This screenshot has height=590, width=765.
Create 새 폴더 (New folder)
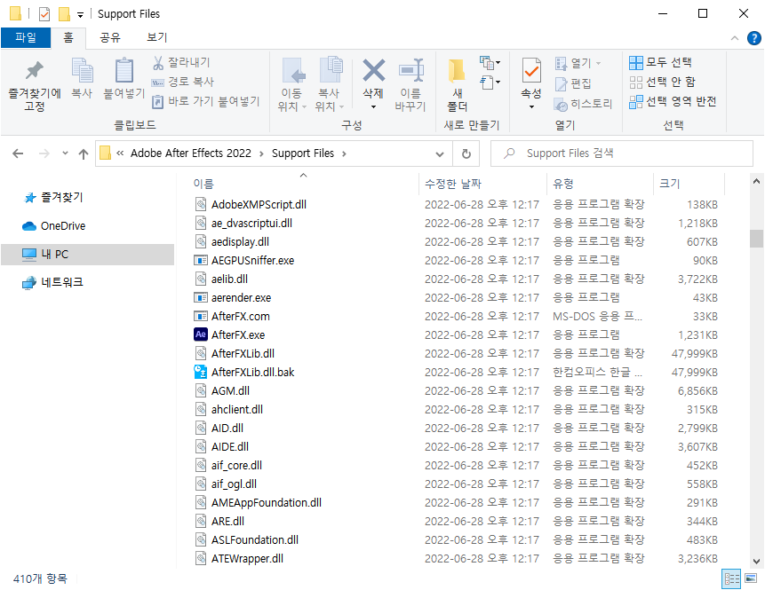coord(457,85)
